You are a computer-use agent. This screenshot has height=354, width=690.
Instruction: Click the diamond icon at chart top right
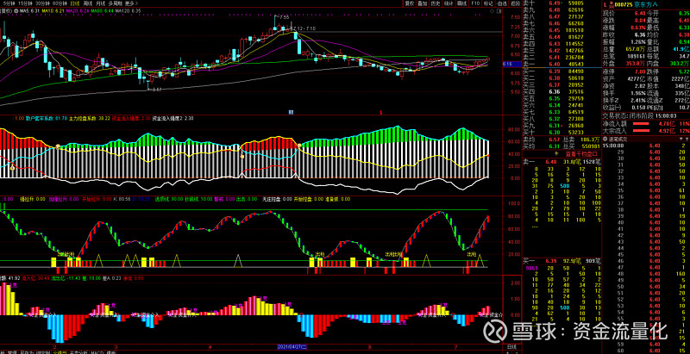point(492,11)
